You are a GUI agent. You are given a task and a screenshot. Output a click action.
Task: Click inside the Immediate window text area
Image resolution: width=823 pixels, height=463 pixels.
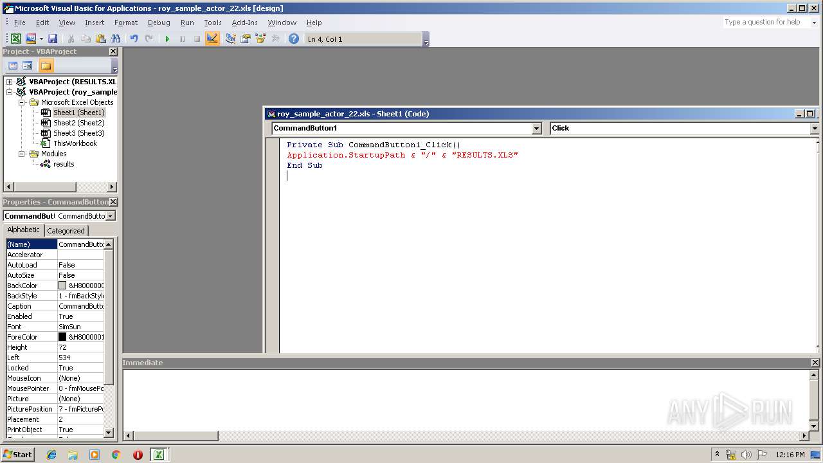466,399
